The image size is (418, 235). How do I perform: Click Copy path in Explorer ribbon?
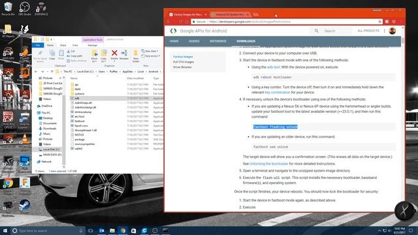tap(74, 56)
